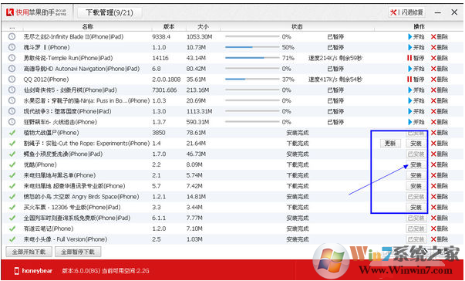Select the 植物大战僵尸(iPhone) row name
The image size is (465, 281).
(52, 133)
